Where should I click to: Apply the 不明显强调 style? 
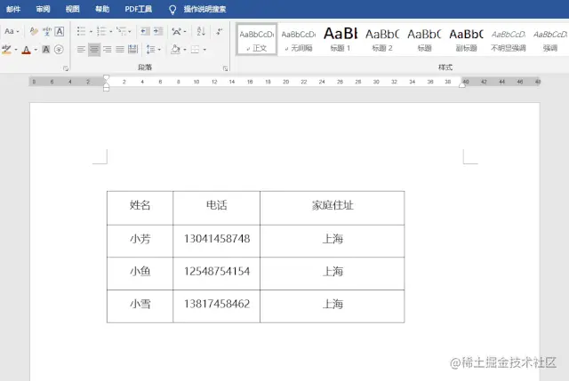(x=508, y=39)
